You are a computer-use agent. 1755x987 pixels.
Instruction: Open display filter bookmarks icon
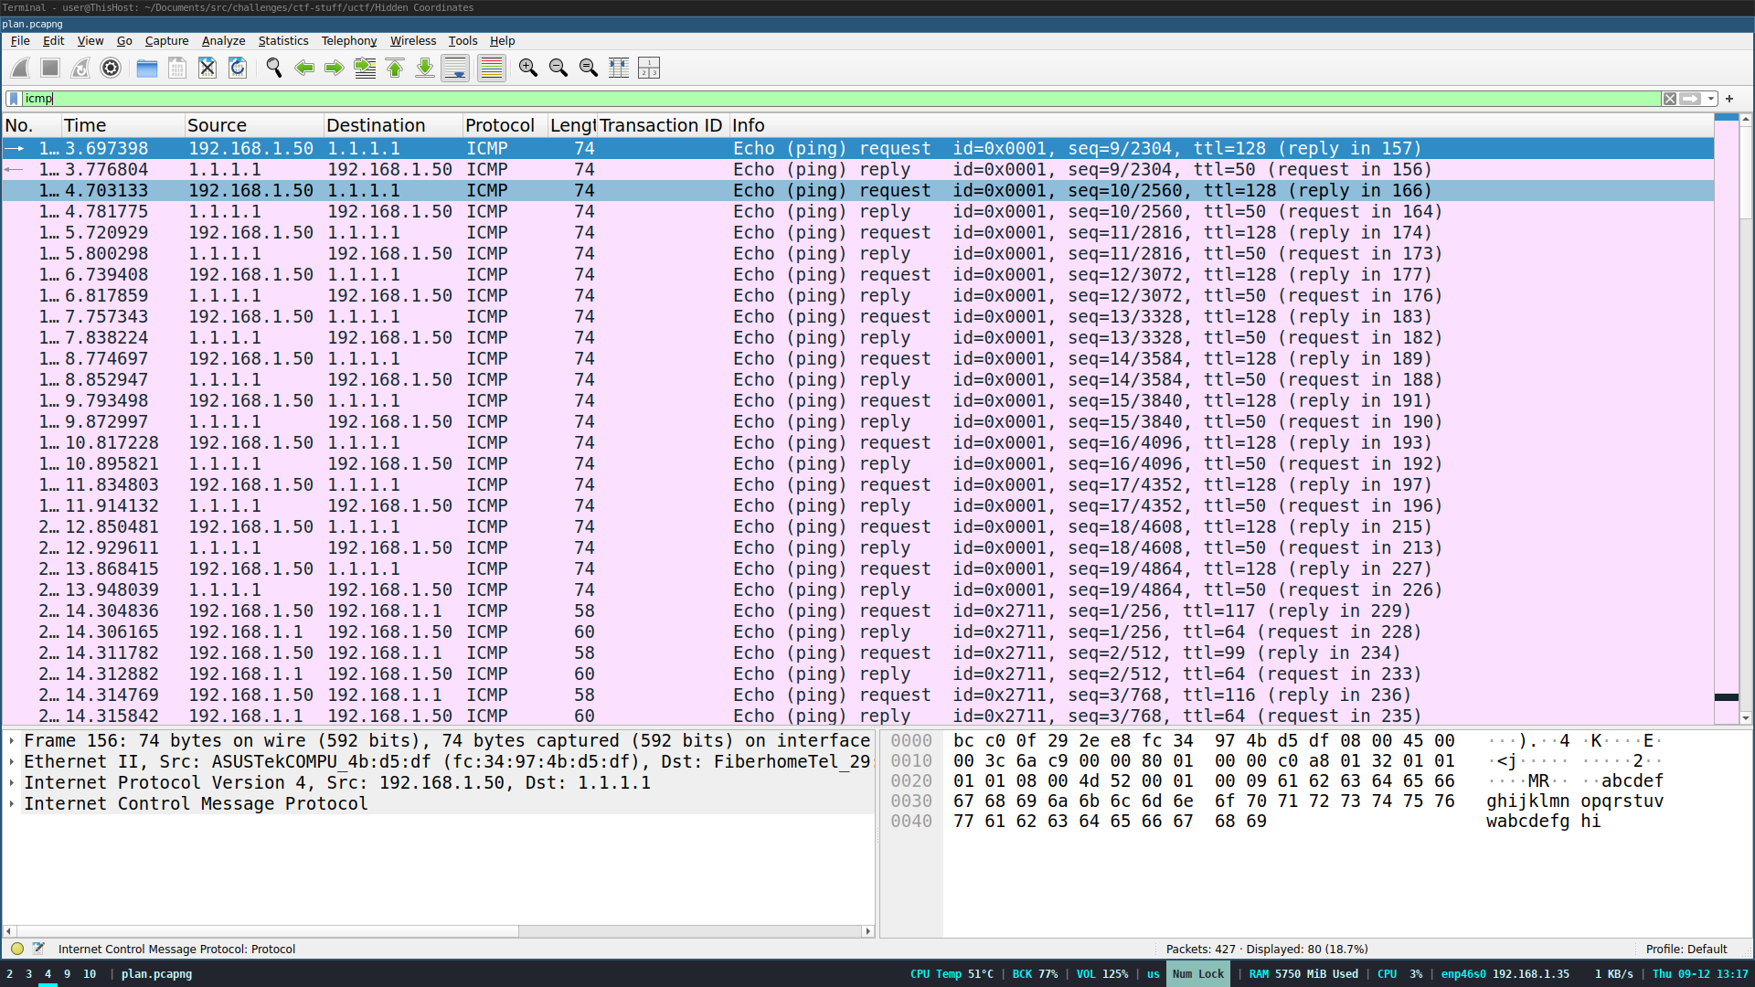coord(14,99)
